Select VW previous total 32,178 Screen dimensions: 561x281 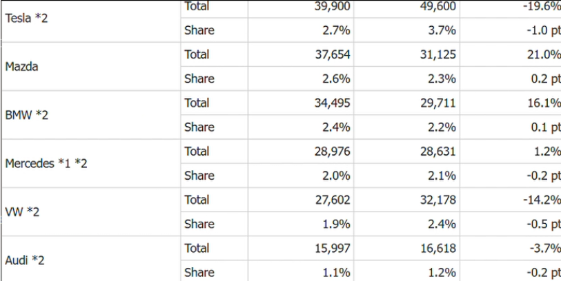point(438,200)
